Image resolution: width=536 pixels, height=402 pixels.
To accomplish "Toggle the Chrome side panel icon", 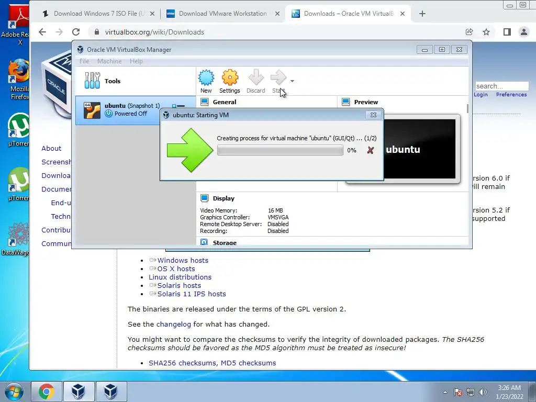I will click(507, 32).
